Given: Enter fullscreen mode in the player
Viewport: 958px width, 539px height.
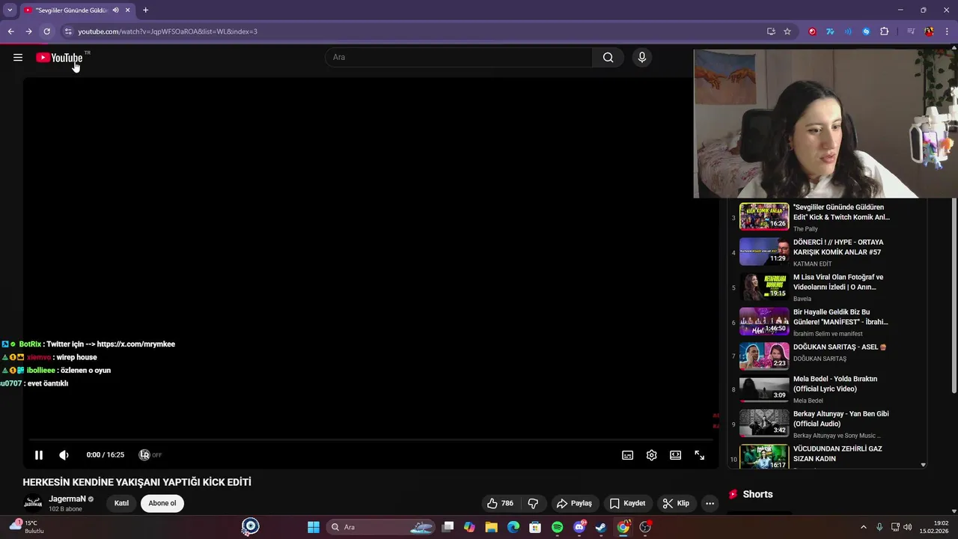Looking at the screenshot, I should pyautogui.click(x=700, y=455).
